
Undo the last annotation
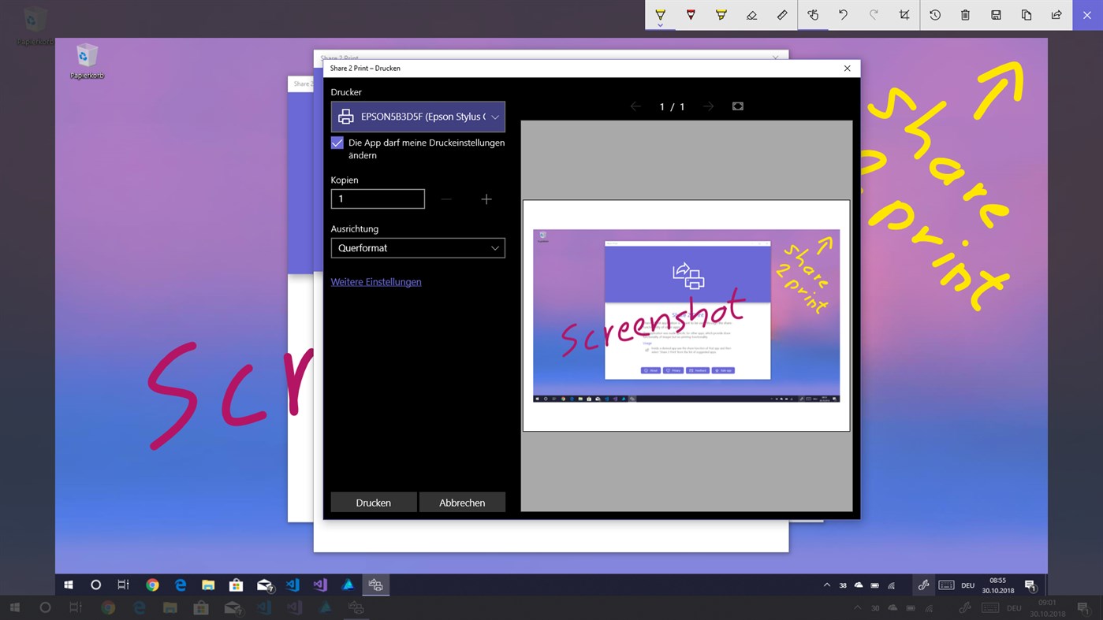[x=843, y=15]
